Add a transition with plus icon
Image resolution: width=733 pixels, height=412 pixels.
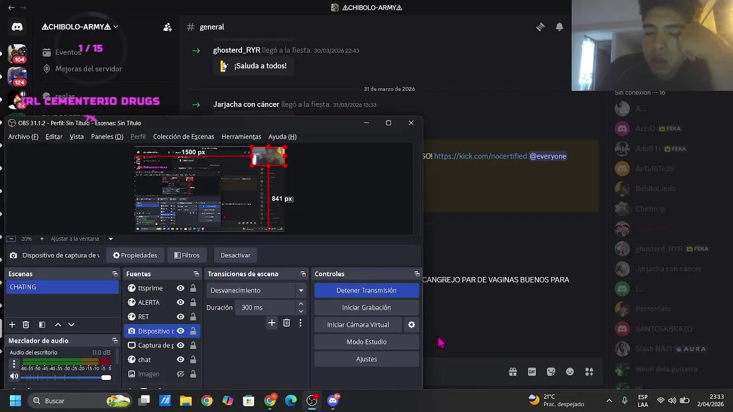pos(271,323)
